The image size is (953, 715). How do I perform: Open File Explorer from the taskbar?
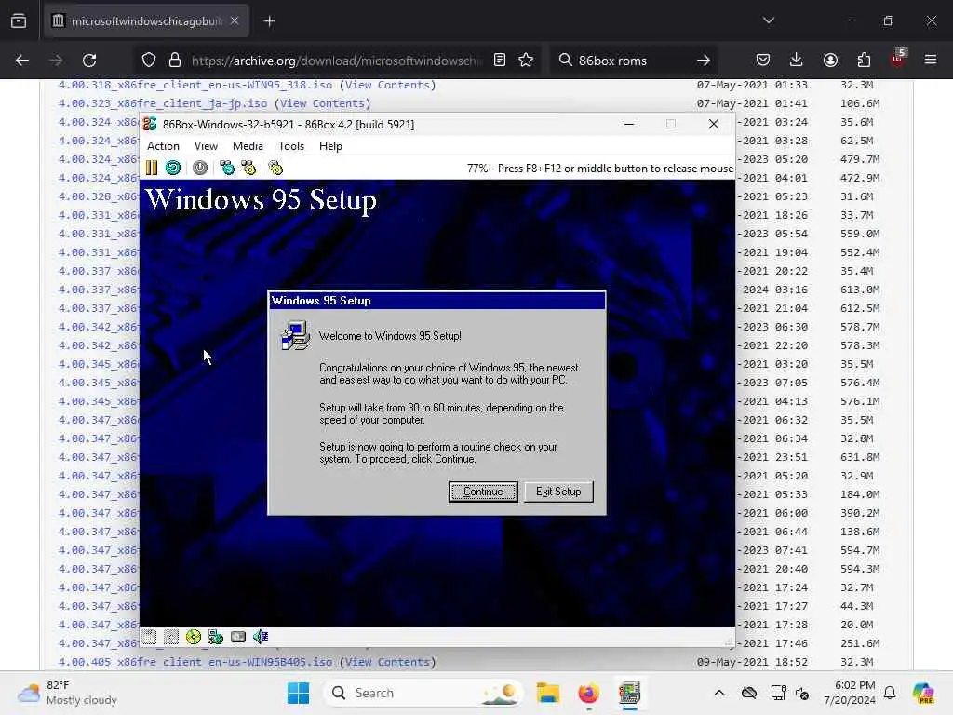pyautogui.click(x=547, y=693)
